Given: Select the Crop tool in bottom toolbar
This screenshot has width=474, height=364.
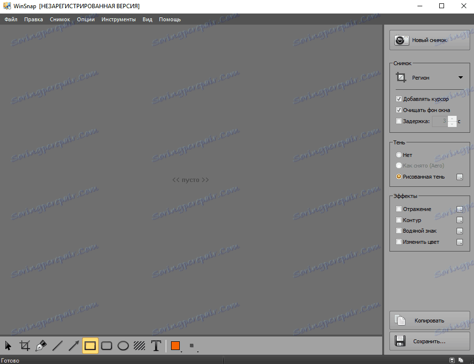Looking at the screenshot, I should coord(25,346).
